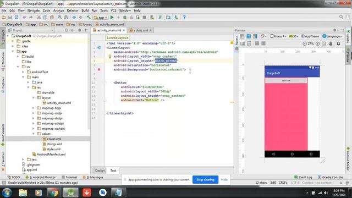The width and height of the screenshot is (352, 198).
Task: Click the preview zoom in icon
Action: pos(317,43)
